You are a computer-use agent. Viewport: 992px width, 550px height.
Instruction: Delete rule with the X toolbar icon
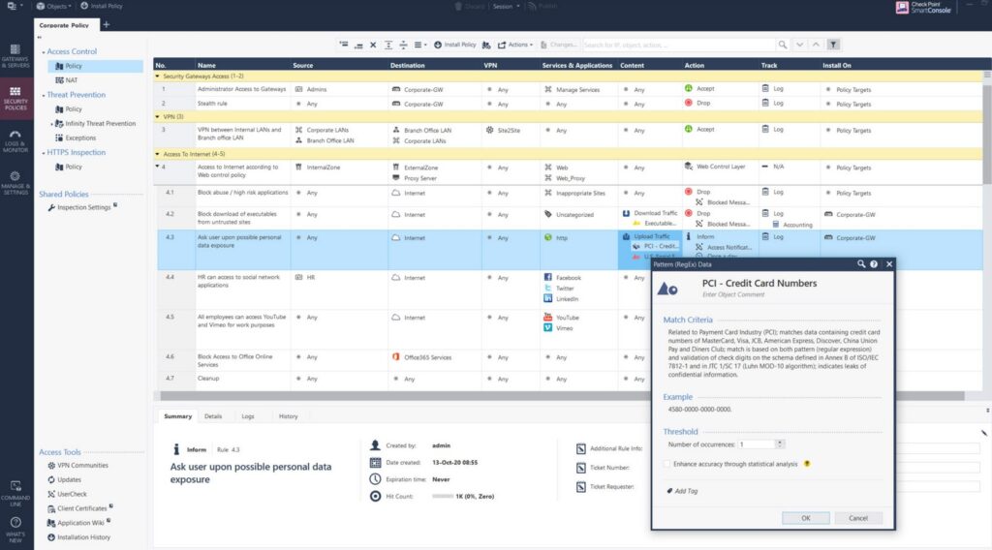point(373,45)
